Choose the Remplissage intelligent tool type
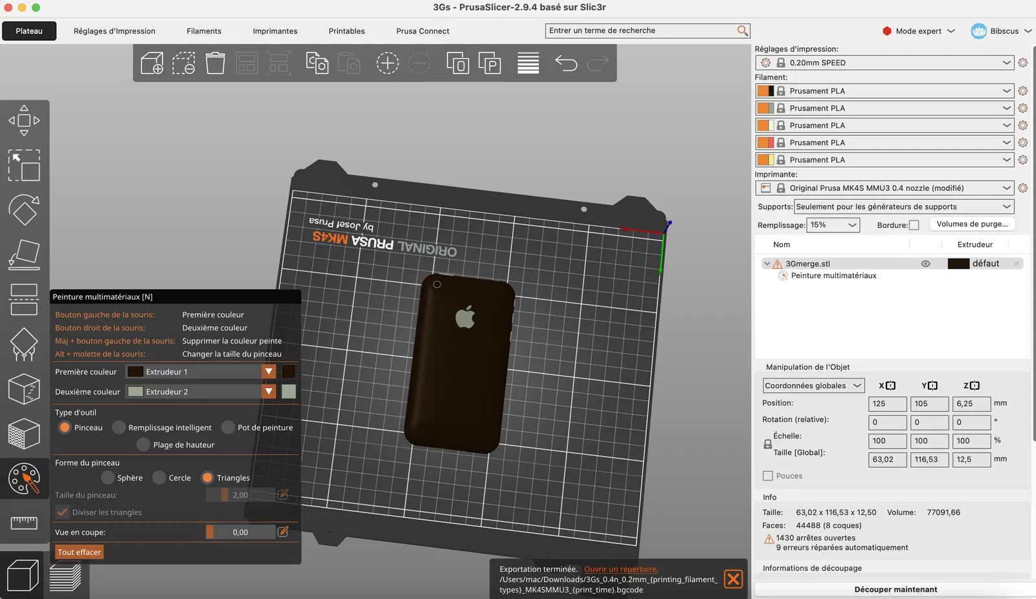 tap(119, 428)
